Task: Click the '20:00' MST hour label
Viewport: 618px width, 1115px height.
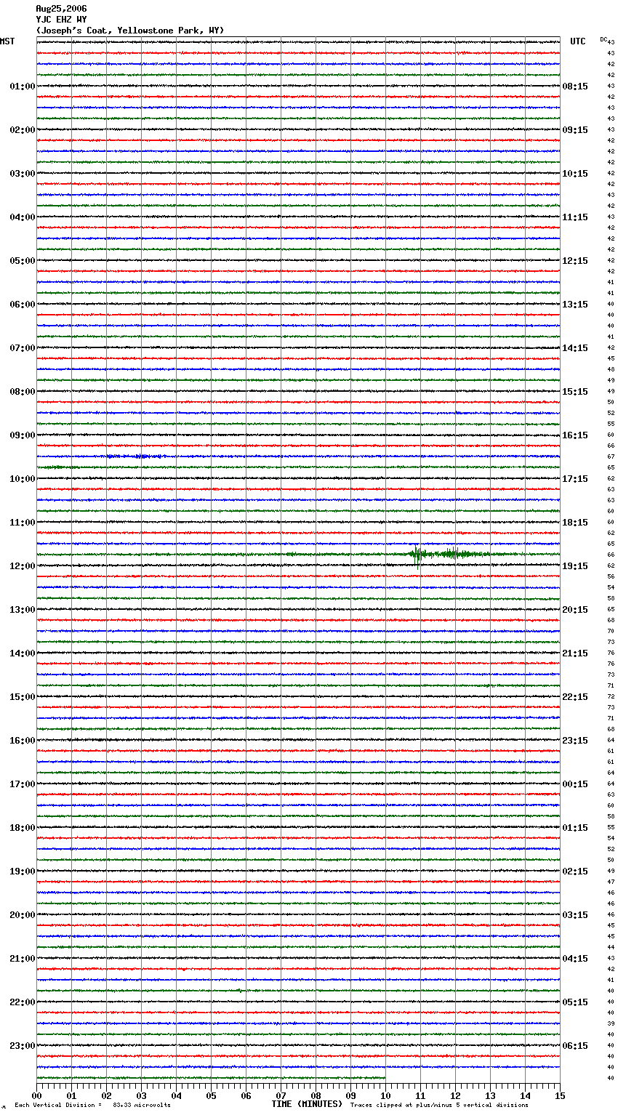Action: tap(23, 915)
